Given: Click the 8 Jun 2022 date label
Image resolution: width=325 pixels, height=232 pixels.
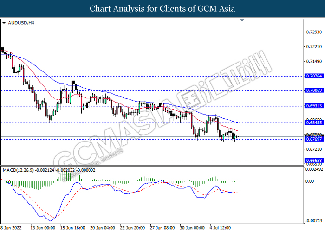Looking at the screenshot, I should coord(11,228).
